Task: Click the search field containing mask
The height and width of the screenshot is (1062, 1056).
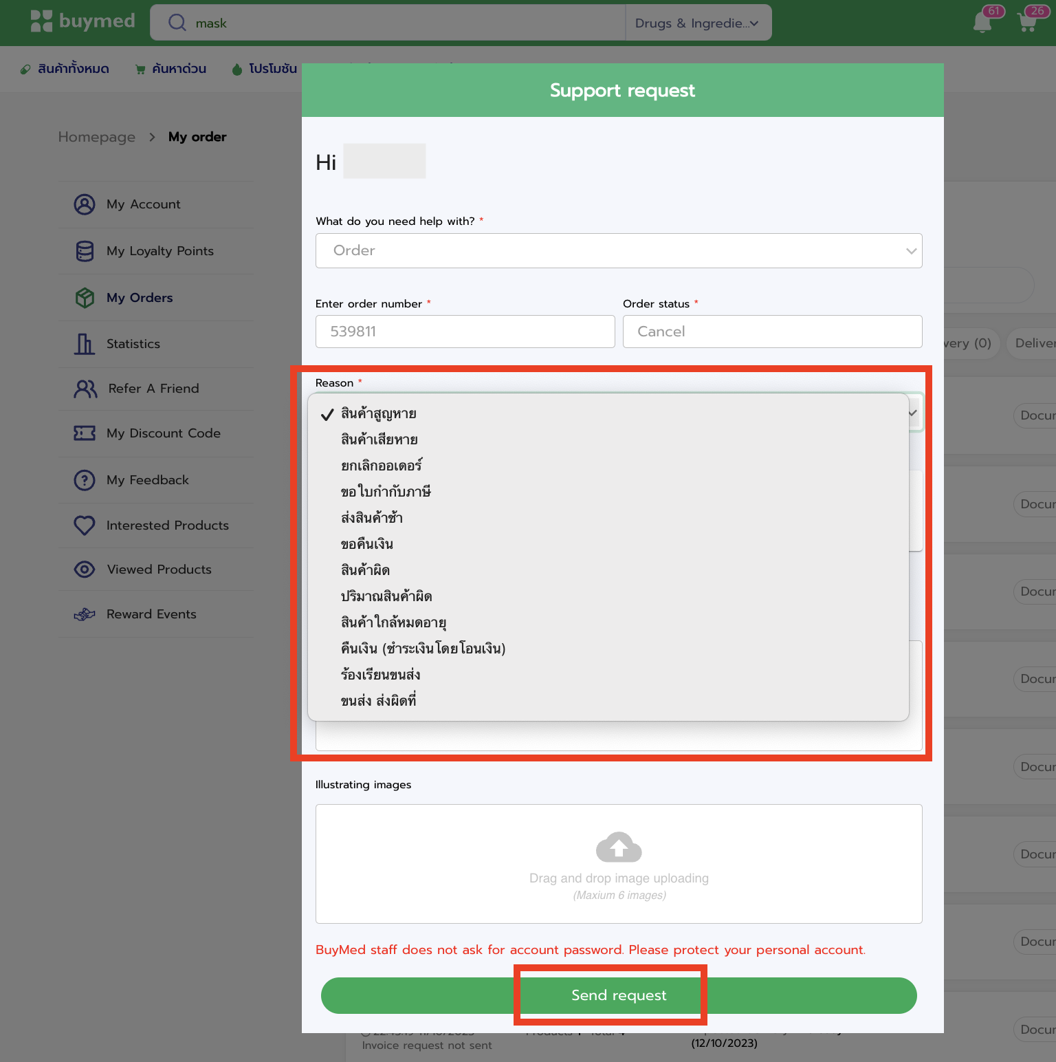Action: click(x=388, y=23)
